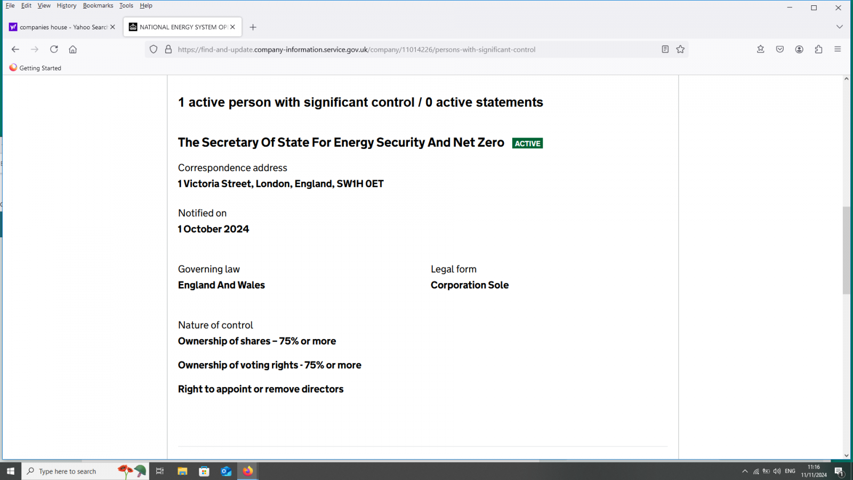Toggle reader view in address bar
The width and height of the screenshot is (853, 480).
[665, 50]
